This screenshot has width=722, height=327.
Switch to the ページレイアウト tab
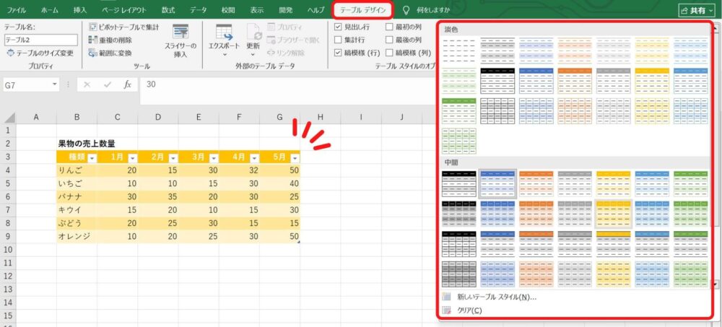(x=124, y=9)
